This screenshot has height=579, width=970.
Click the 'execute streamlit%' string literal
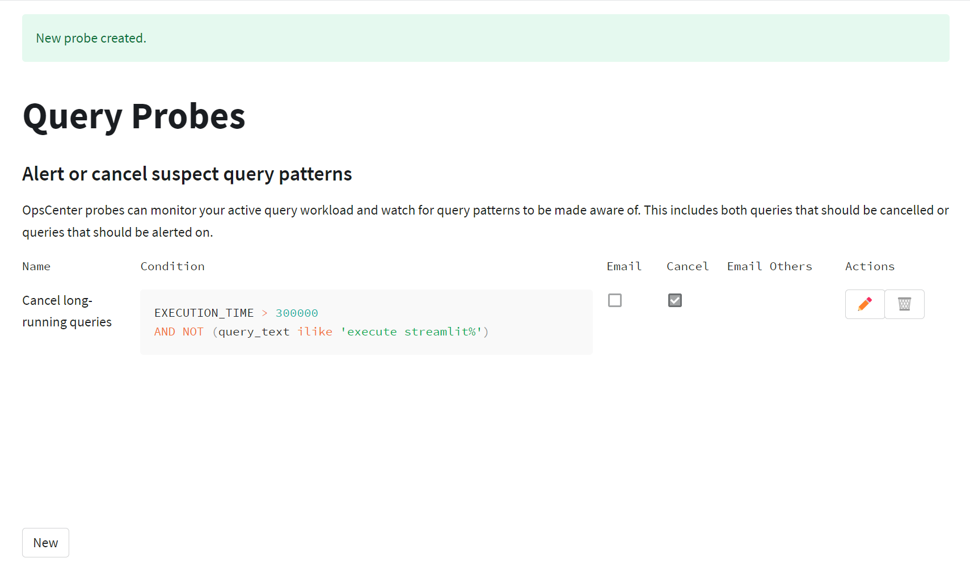coord(411,332)
